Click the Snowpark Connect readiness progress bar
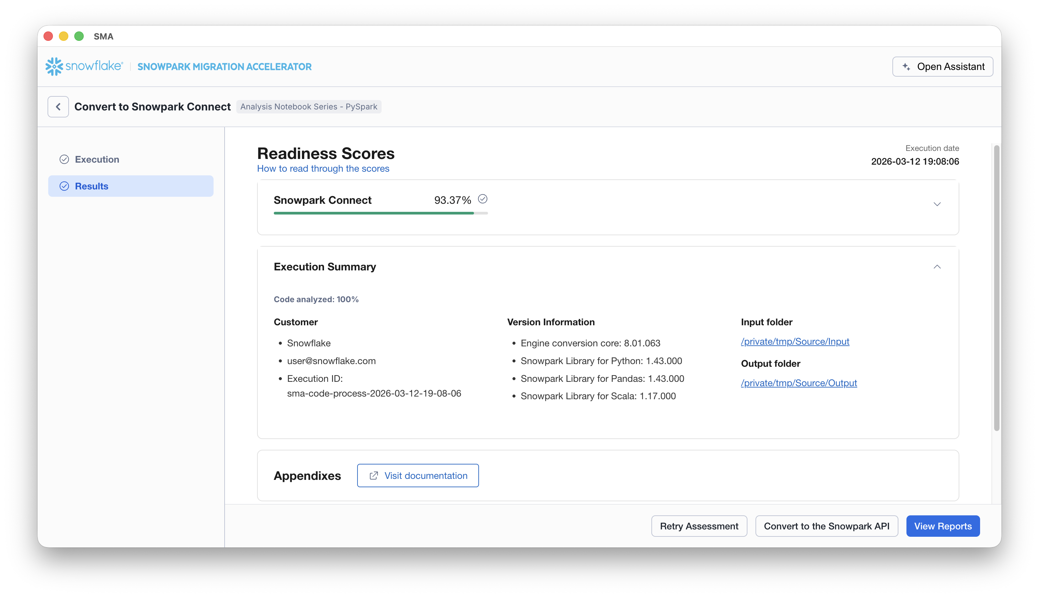Image resolution: width=1039 pixels, height=597 pixels. (380, 213)
